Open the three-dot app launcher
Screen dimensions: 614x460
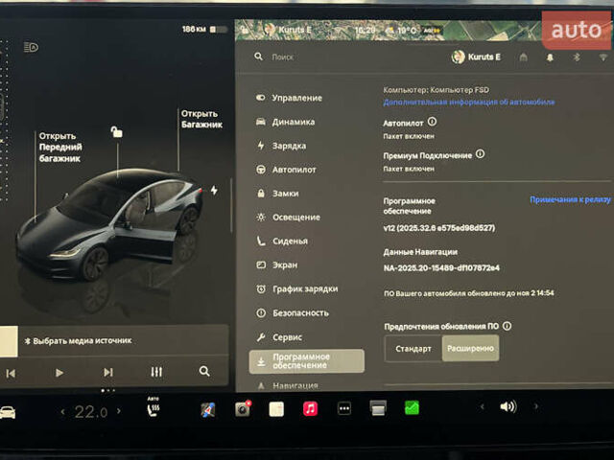343,409
